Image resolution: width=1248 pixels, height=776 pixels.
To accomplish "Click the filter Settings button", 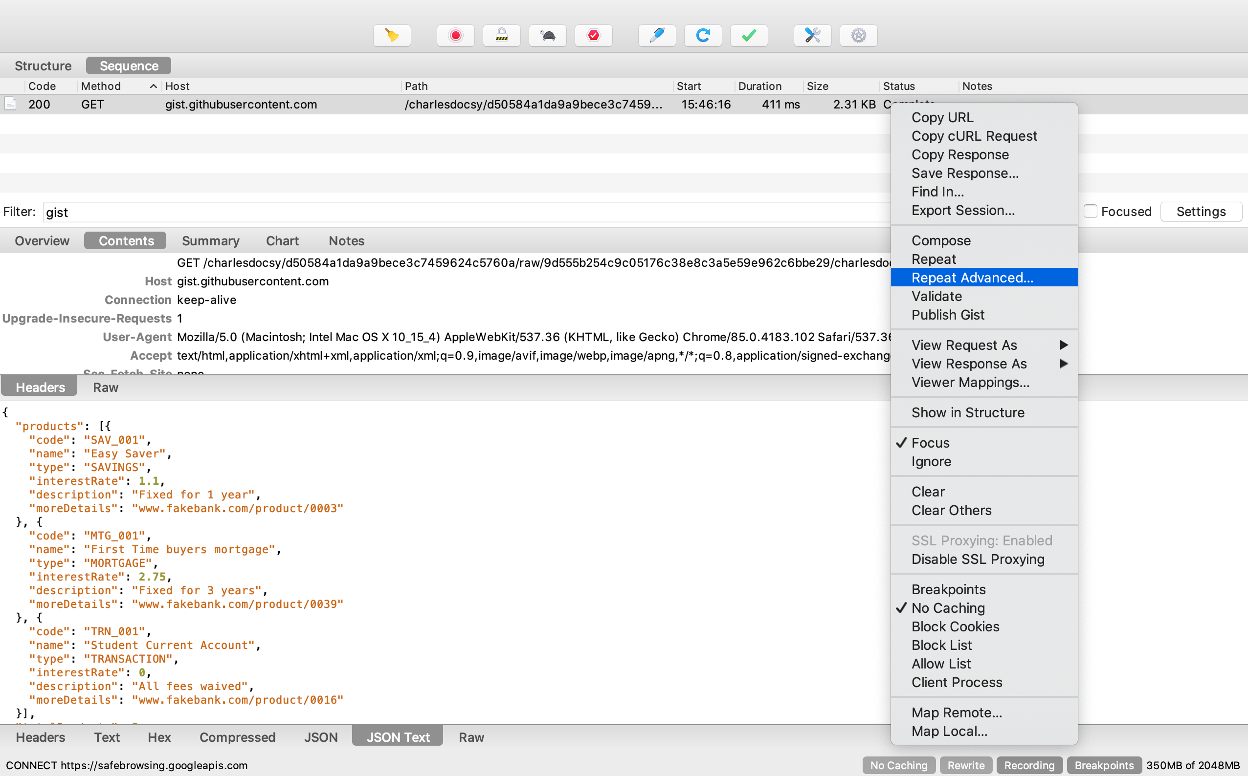I will tap(1200, 212).
